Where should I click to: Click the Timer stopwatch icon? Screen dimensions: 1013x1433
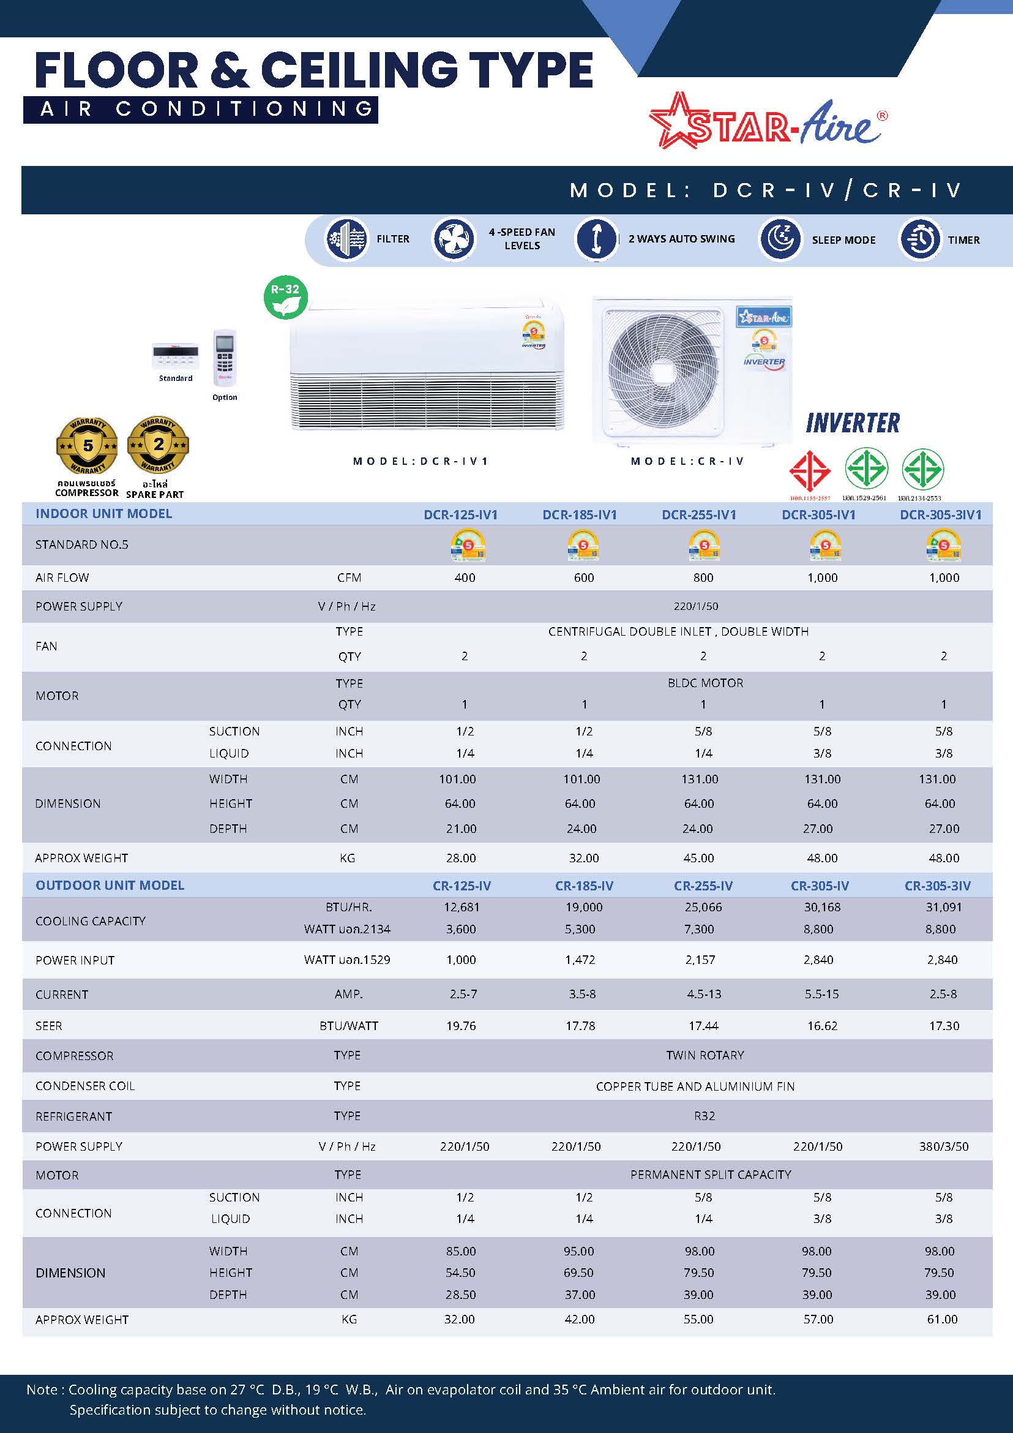(919, 239)
